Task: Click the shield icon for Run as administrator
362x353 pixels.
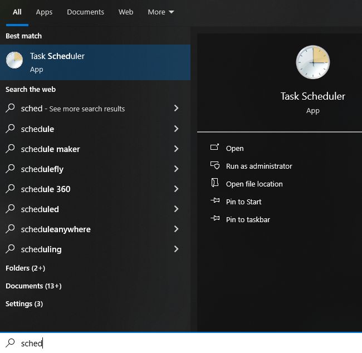Action: tap(215, 165)
